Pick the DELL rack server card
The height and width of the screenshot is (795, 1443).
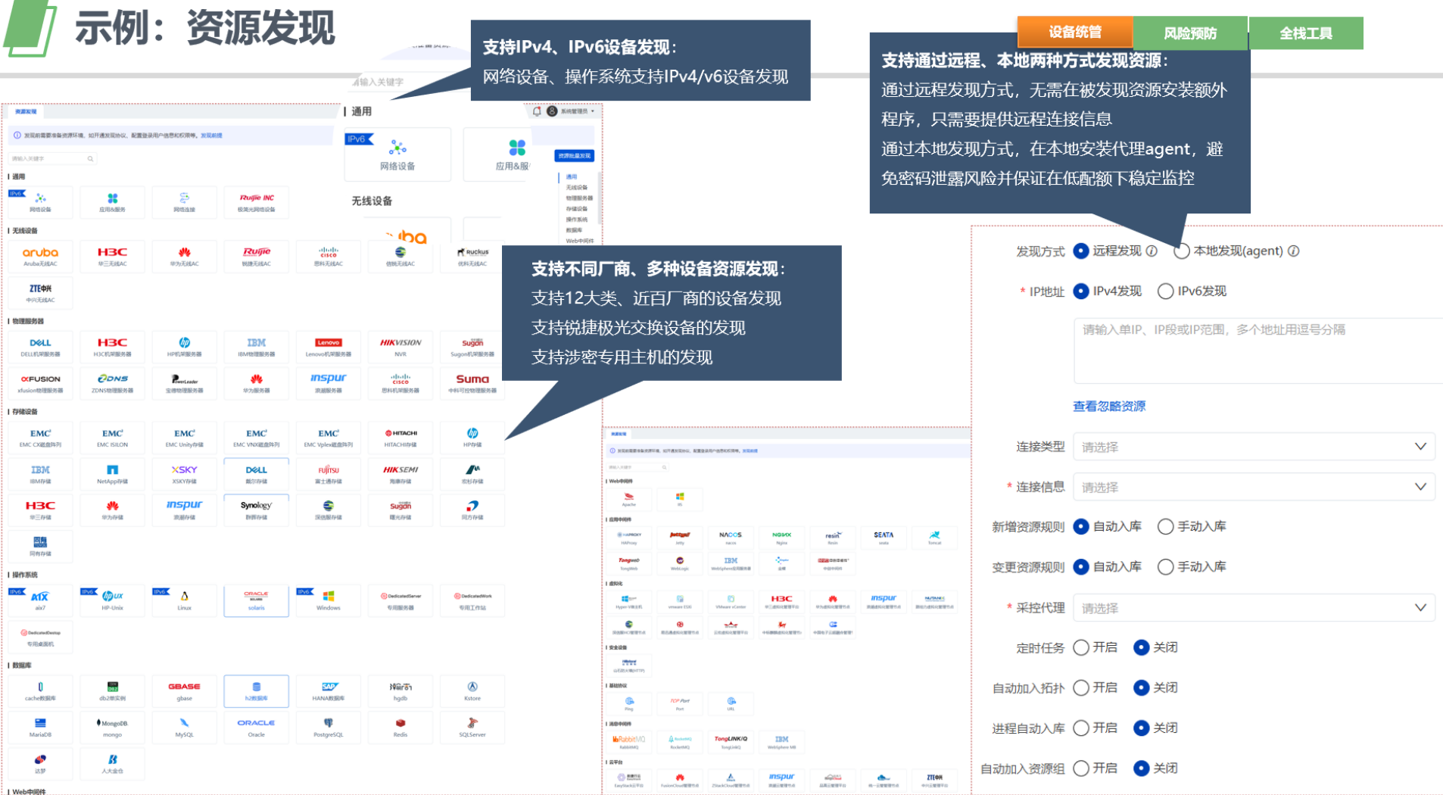[x=40, y=348]
